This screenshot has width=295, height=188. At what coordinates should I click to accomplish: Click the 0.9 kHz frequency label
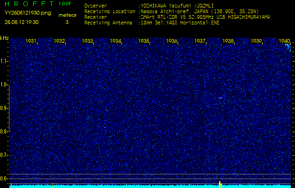4,108
